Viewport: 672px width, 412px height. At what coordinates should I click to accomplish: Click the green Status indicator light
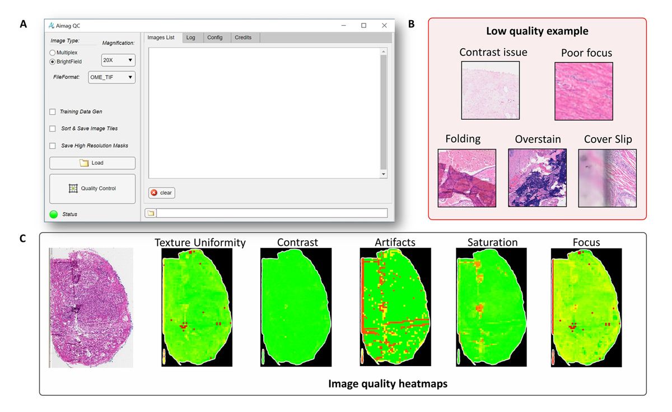tap(54, 214)
